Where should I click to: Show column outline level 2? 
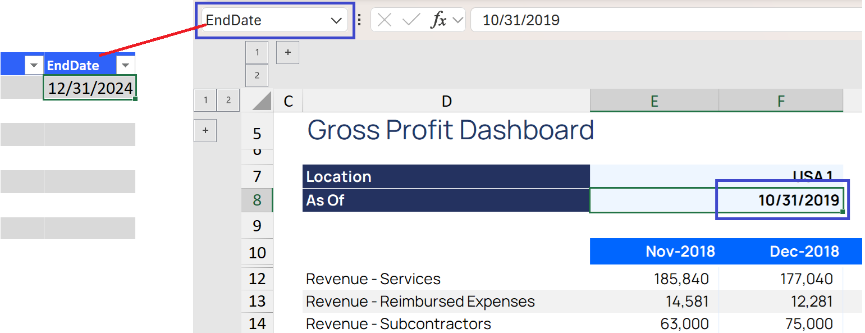coord(257,75)
